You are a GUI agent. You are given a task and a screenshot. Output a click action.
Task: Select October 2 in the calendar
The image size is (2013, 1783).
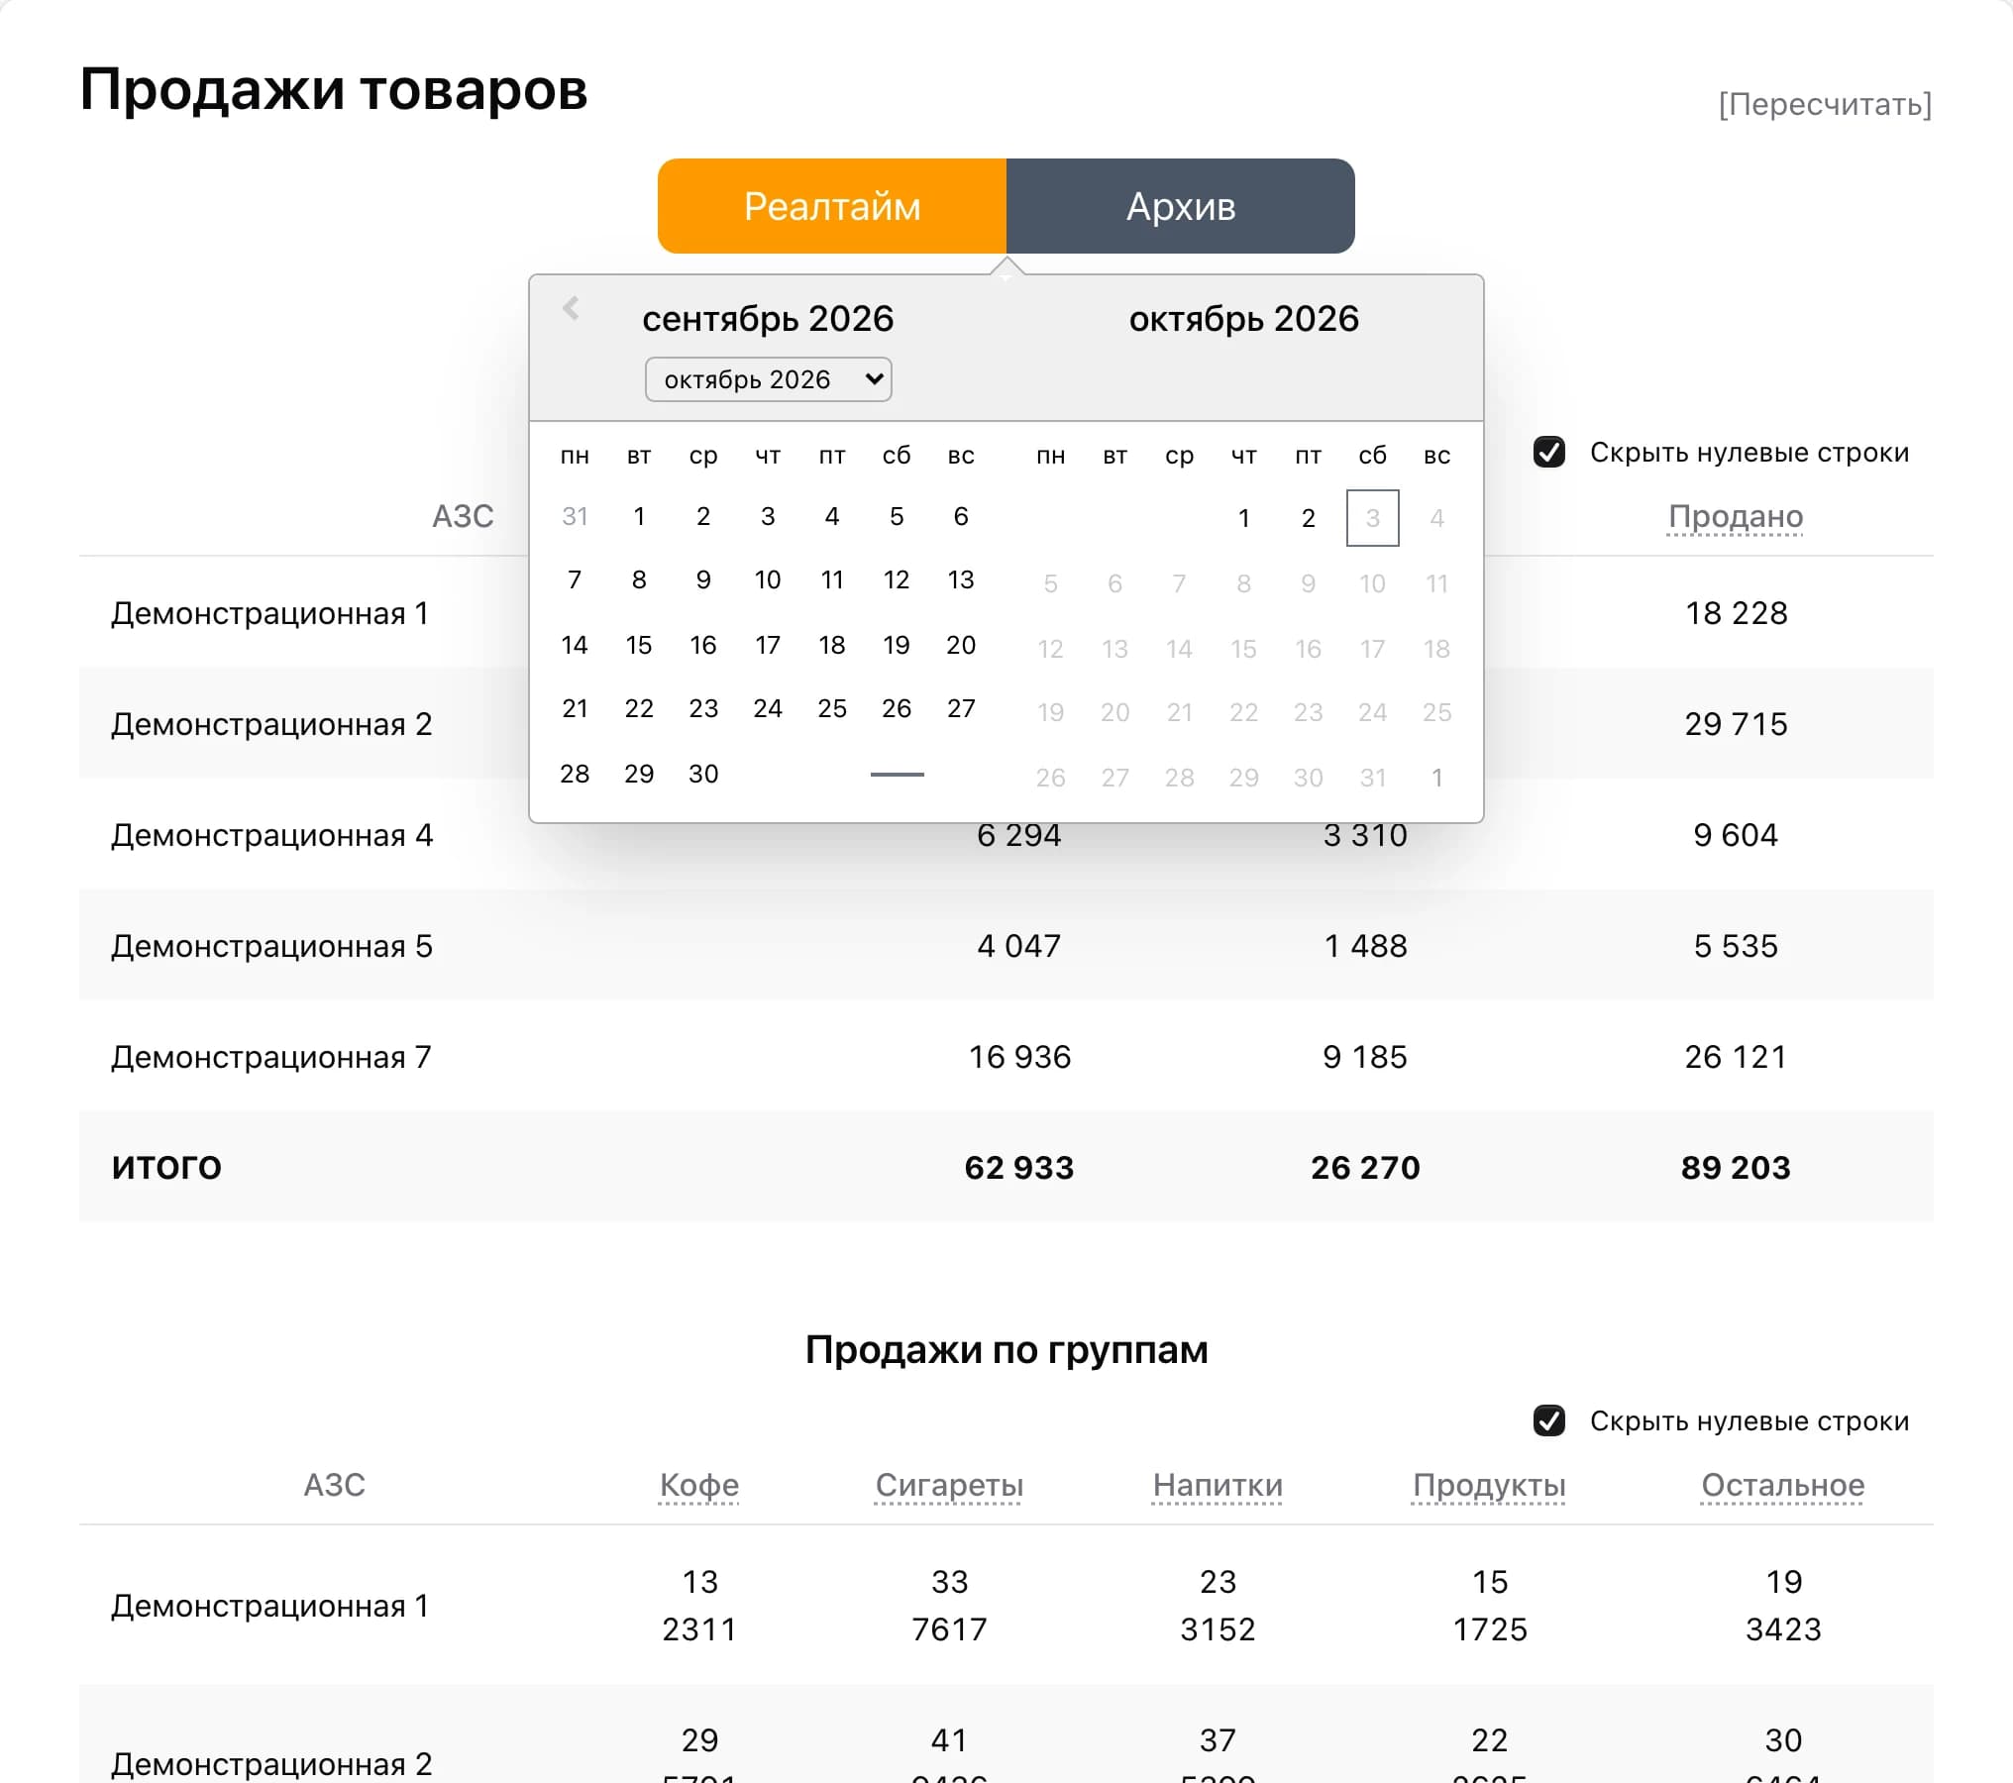[1308, 518]
